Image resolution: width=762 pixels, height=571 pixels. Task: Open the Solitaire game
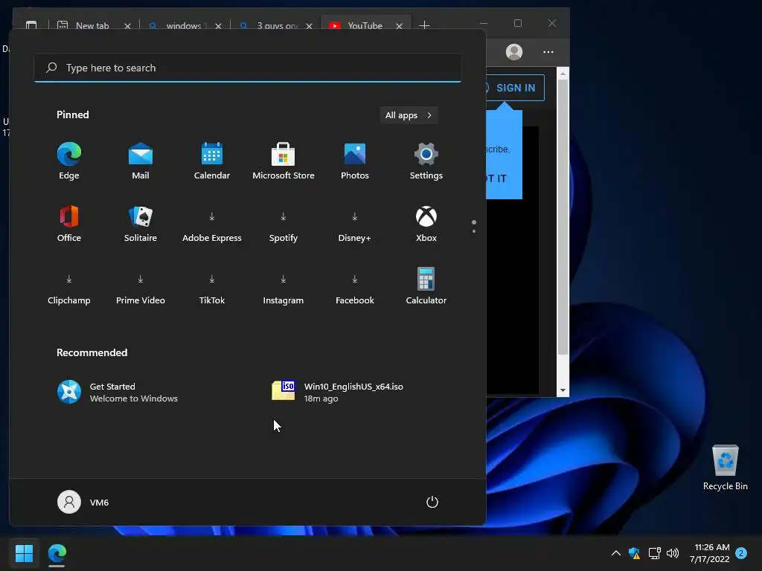(141, 224)
